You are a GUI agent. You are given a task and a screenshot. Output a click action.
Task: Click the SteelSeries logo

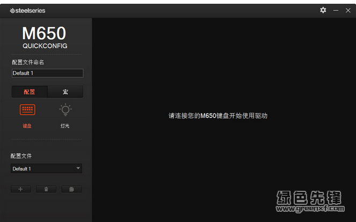coord(27,11)
